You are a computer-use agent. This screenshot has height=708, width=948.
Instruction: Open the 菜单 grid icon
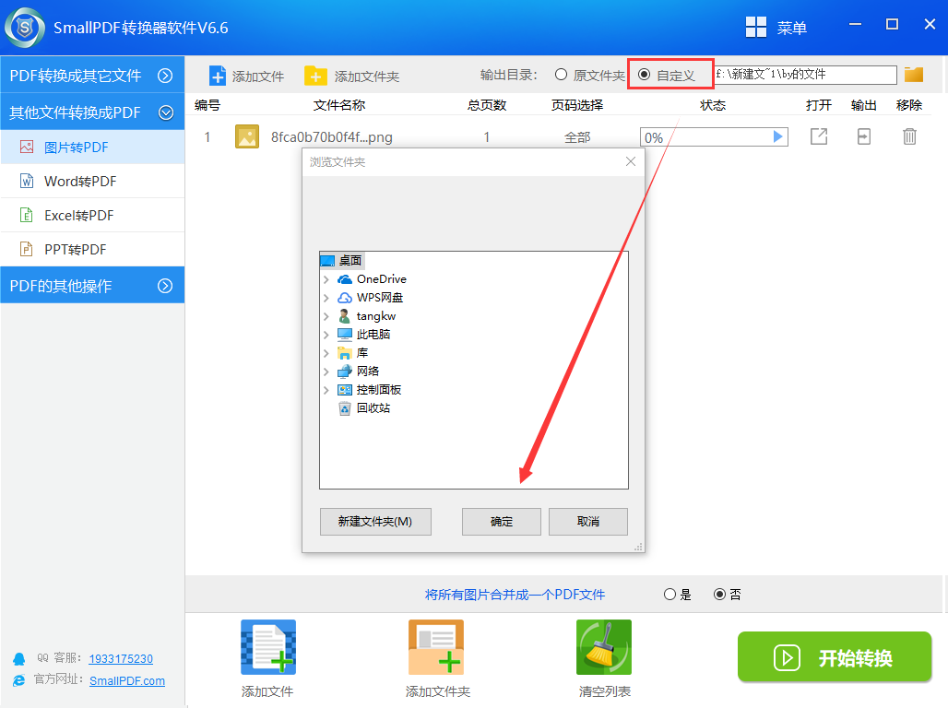756,28
